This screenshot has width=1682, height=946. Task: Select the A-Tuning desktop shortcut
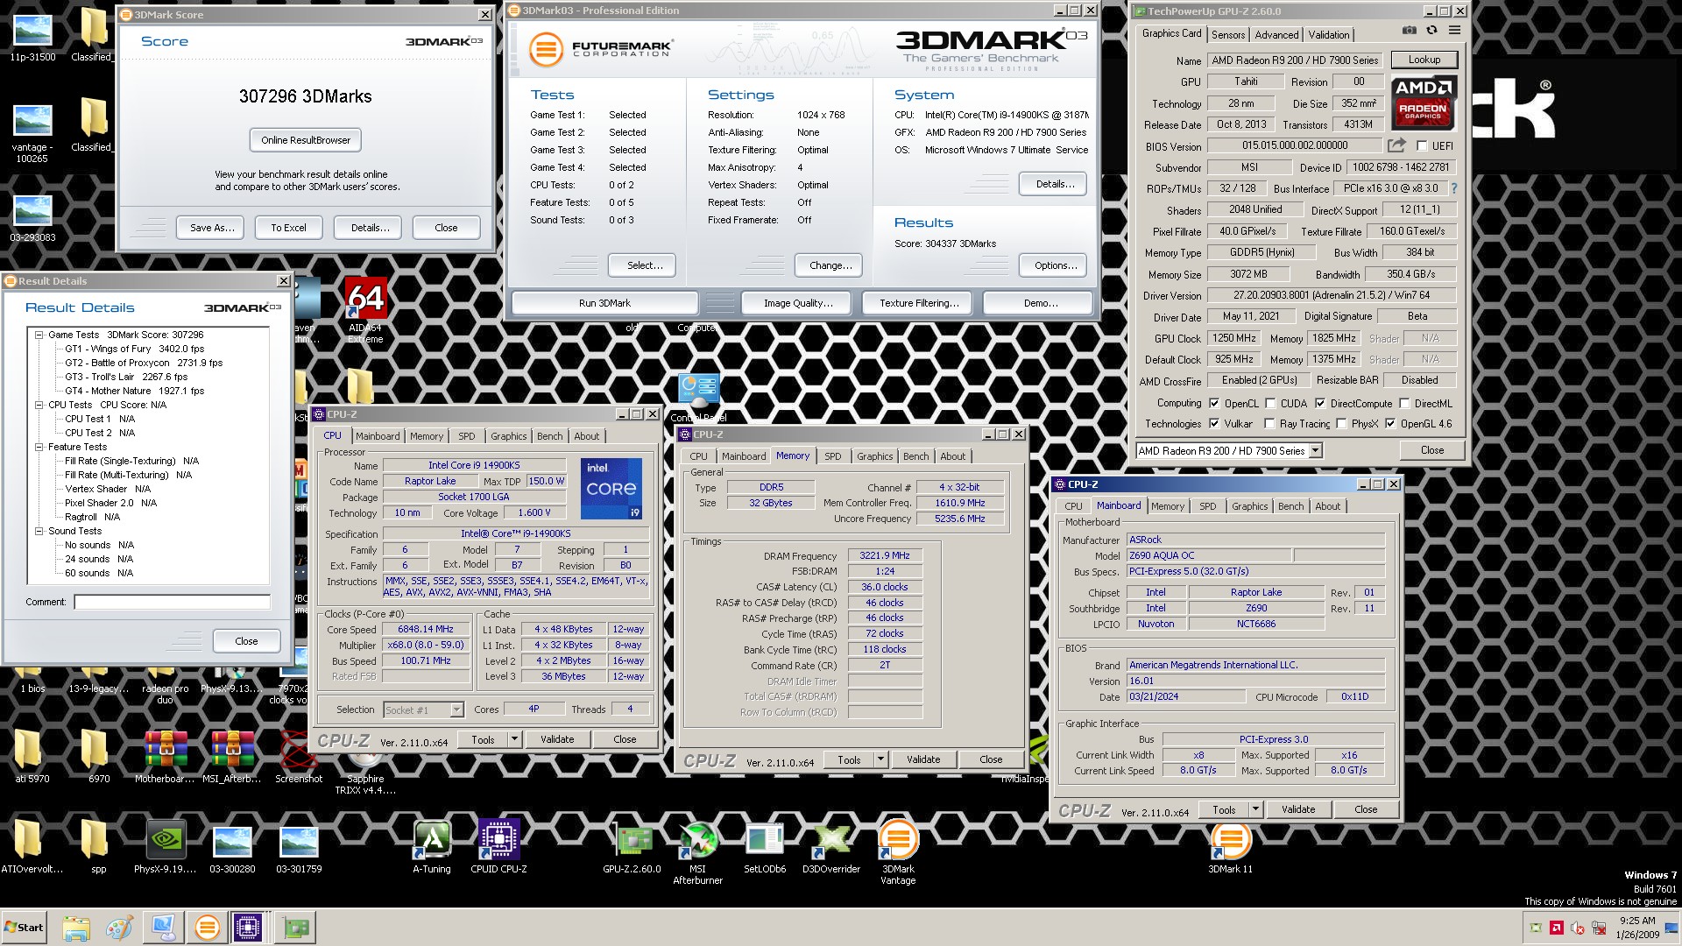pos(432,847)
